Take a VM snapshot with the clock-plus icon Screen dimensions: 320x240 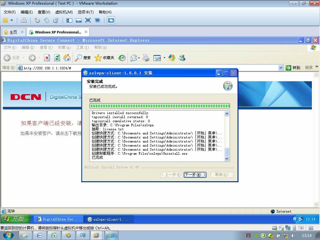tap(37, 20)
